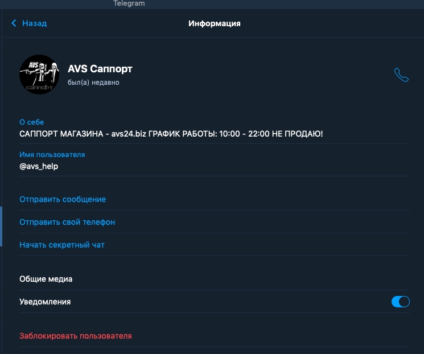
Task: Click the был(а) недавно status text
Action: pyautogui.click(x=93, y=82)
